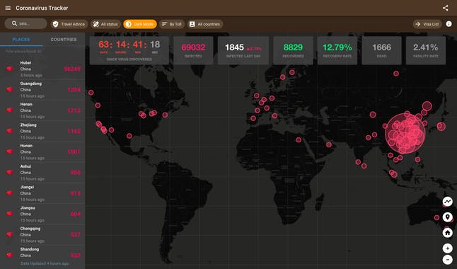Click the China flag icon beside Chongqing

10,234
